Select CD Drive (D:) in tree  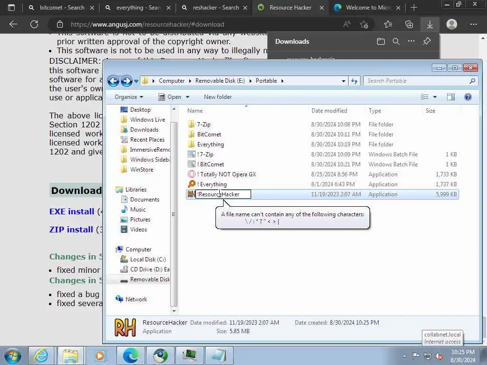point(150,269)
